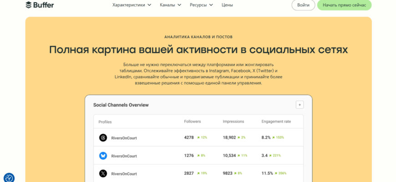
Task: Click the Buffer logo in the header
Action: point(39,5)
